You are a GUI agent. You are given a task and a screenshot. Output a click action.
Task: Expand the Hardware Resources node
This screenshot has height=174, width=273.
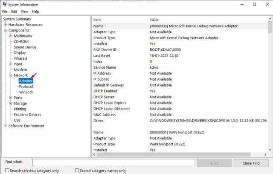(6, 25)
